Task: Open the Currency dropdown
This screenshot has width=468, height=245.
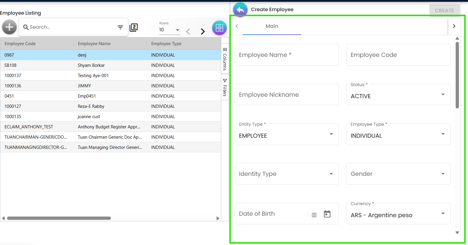Action: [398, 214]
